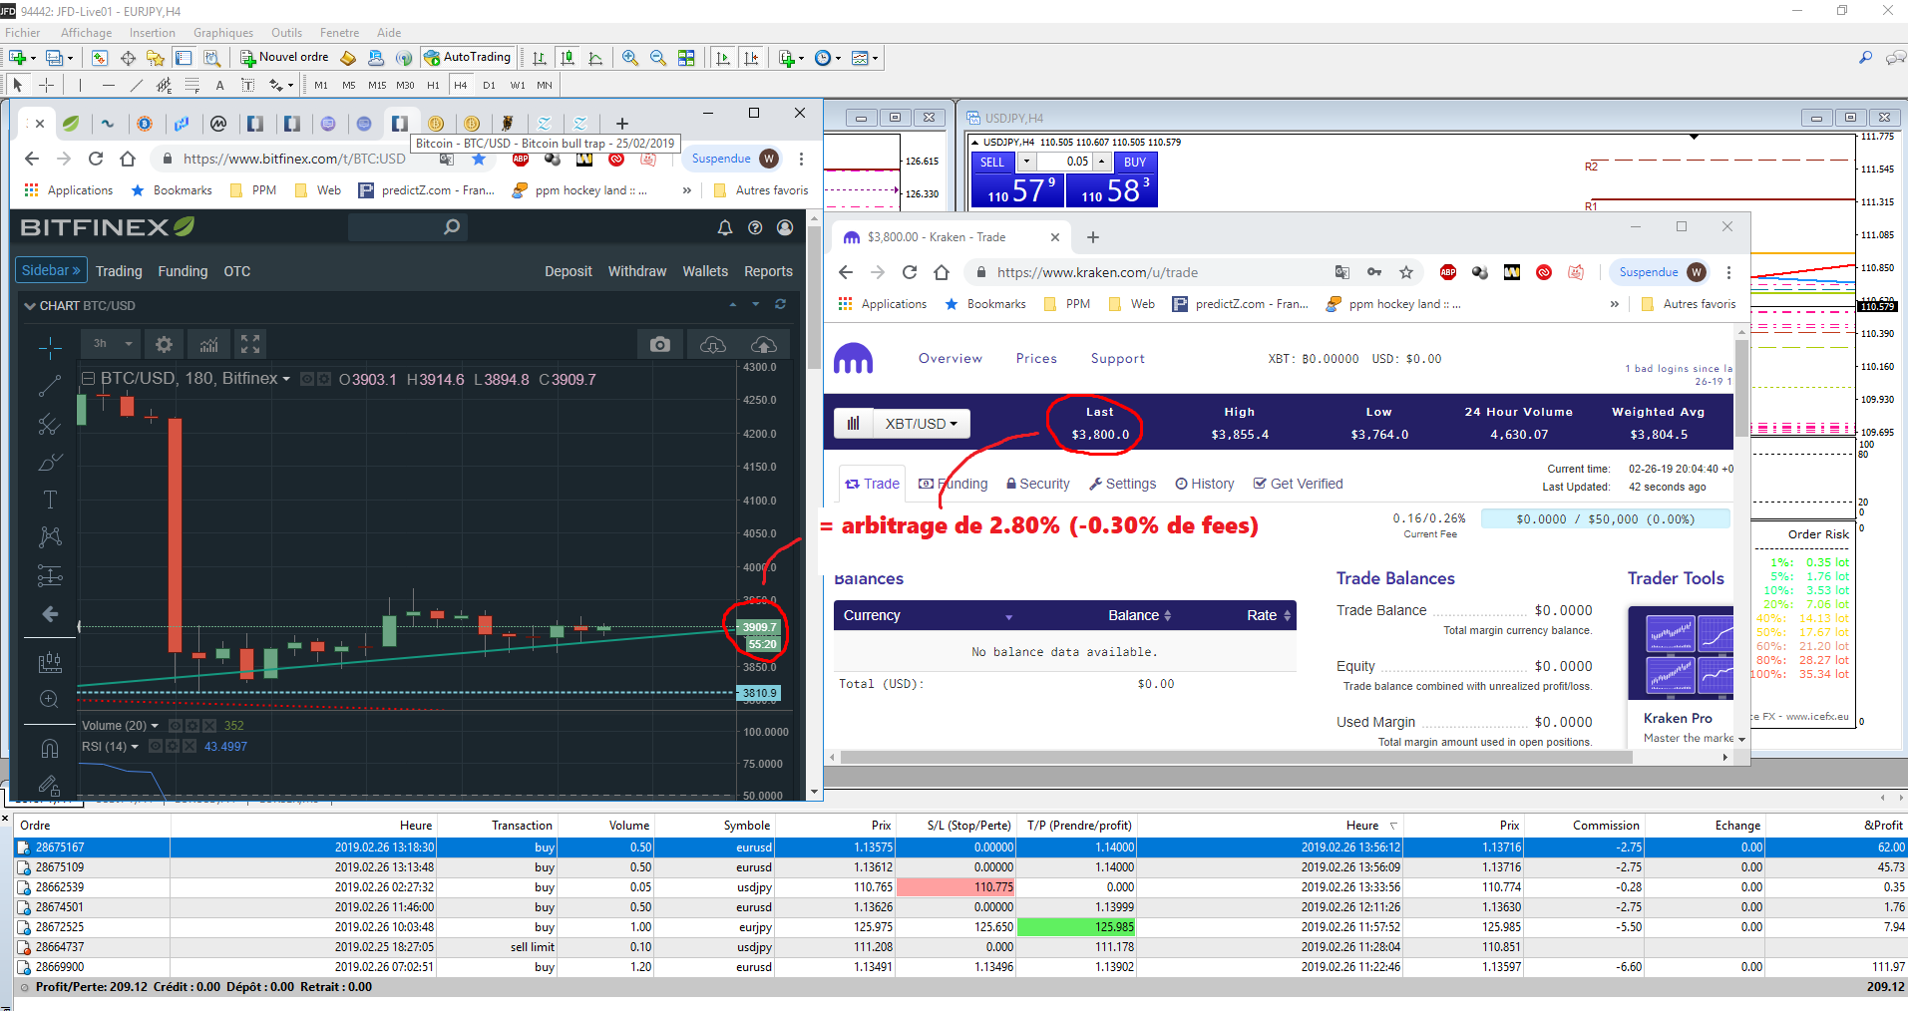Open Kraken Security tab
Image resolution: width=1908 pixels, height=1011 pixels.
point(1037,484)
